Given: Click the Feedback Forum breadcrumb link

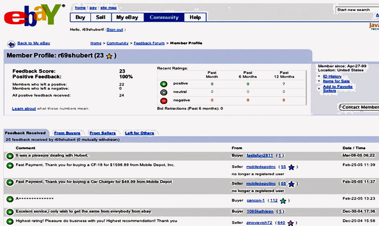Looking at the screenshot, I should 149,43.
